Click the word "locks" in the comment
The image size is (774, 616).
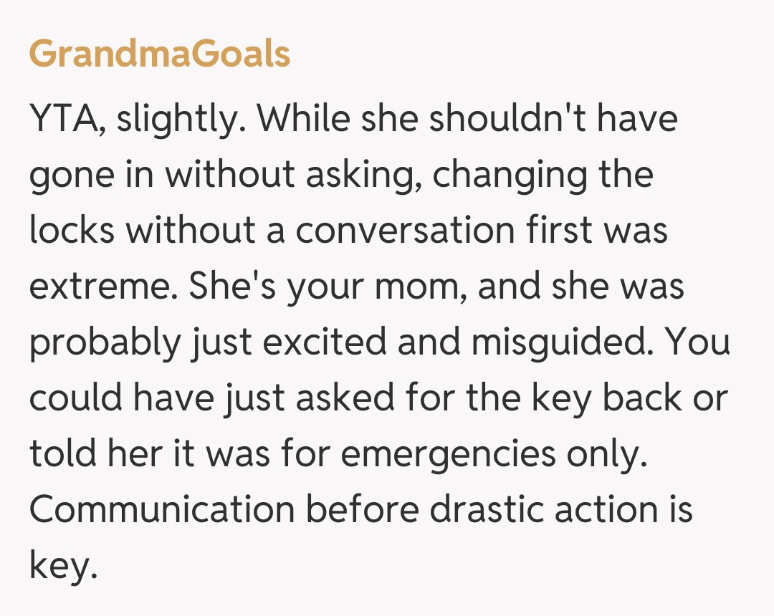[x=72, y=231]
